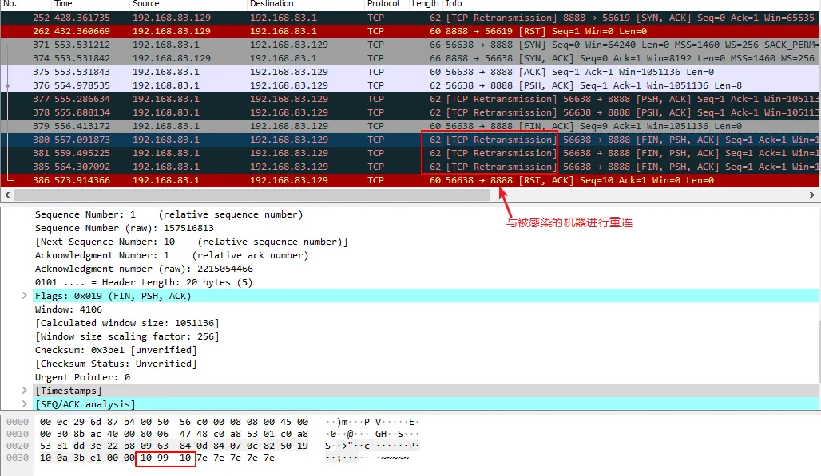The height and width of the screenshot is (476, 821).
Task: Click hex offset 0010 in the bytes pane
Action: 18,434
